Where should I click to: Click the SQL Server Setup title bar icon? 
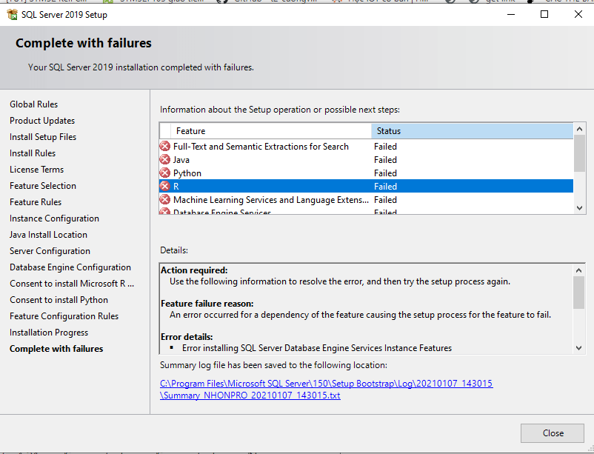(13, 14)
